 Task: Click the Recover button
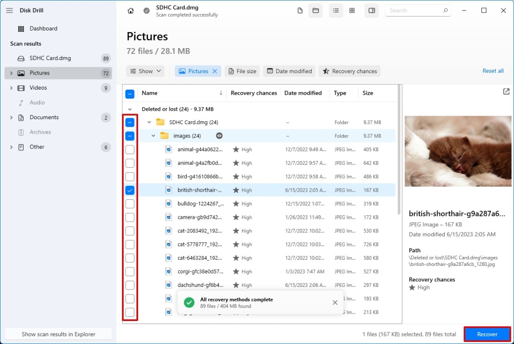tap(486, 333)
